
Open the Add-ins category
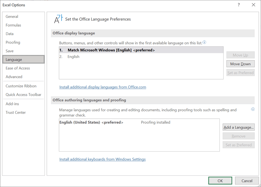tap(12, 104)
